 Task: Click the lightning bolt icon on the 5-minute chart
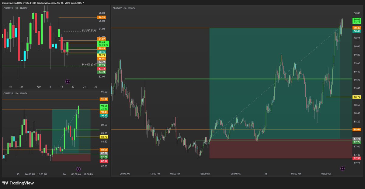pos(342,168)
